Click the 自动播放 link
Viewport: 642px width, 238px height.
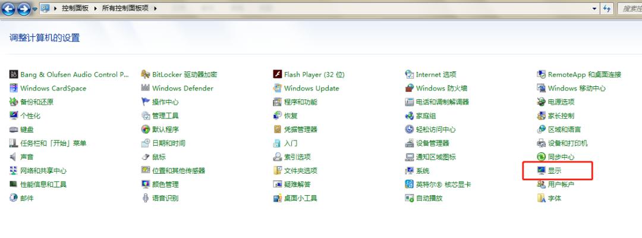click(x=429, y=198)
